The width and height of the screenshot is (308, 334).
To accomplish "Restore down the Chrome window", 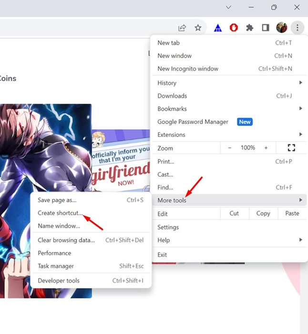I will click(274, 8).
